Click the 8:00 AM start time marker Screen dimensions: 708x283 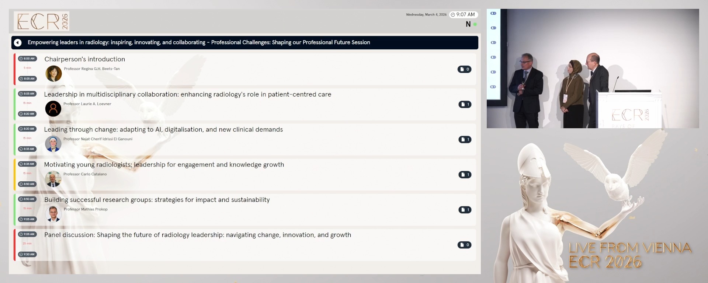(27, 58)
